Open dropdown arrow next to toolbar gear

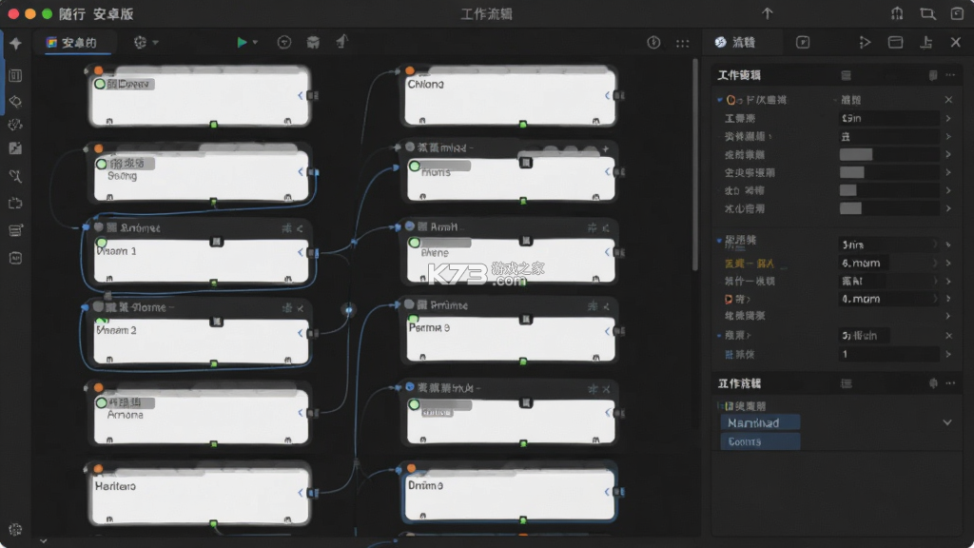coord(155,42)
